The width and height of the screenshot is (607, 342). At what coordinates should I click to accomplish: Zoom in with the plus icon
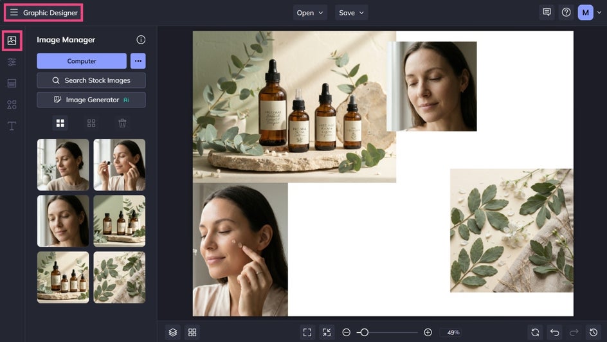tap(428, 332)
